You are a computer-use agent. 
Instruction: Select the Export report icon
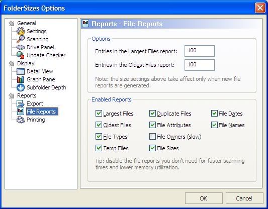[x=21, y=103]
